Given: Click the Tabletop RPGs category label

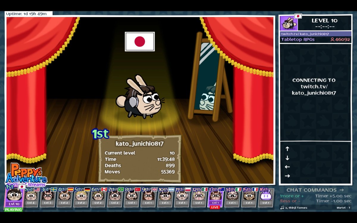Looking at the screenshot, I should [x=298, y=40].
